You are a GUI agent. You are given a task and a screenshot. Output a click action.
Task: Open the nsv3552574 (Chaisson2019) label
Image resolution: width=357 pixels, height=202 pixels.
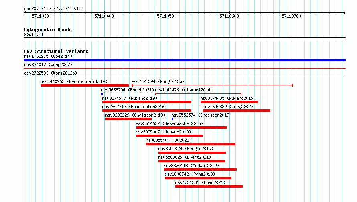click(x=201, y=115)
